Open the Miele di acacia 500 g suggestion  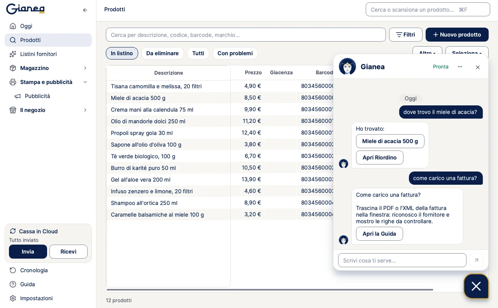(x=390, y=141)
